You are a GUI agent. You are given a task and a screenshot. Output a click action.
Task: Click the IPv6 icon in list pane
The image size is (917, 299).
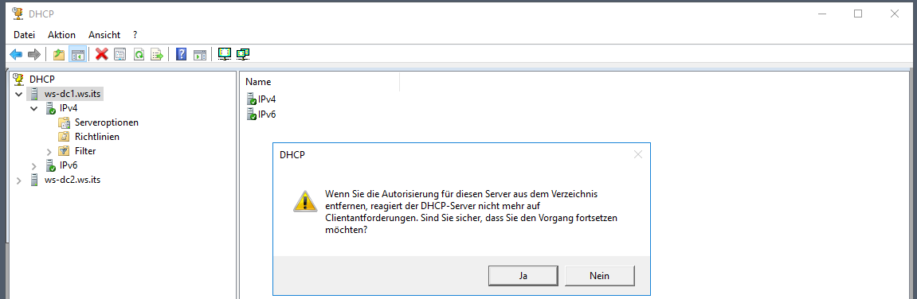pos(252,114)
